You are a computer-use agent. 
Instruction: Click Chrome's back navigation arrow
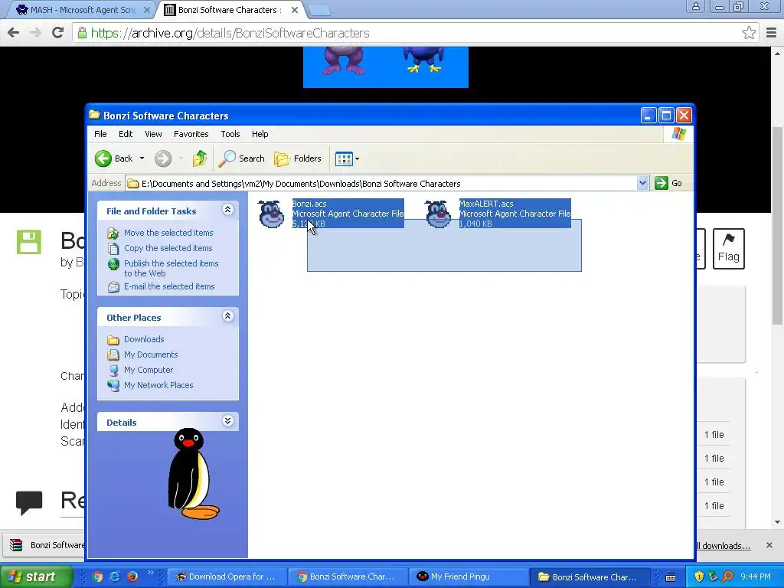tap(14, 33)
